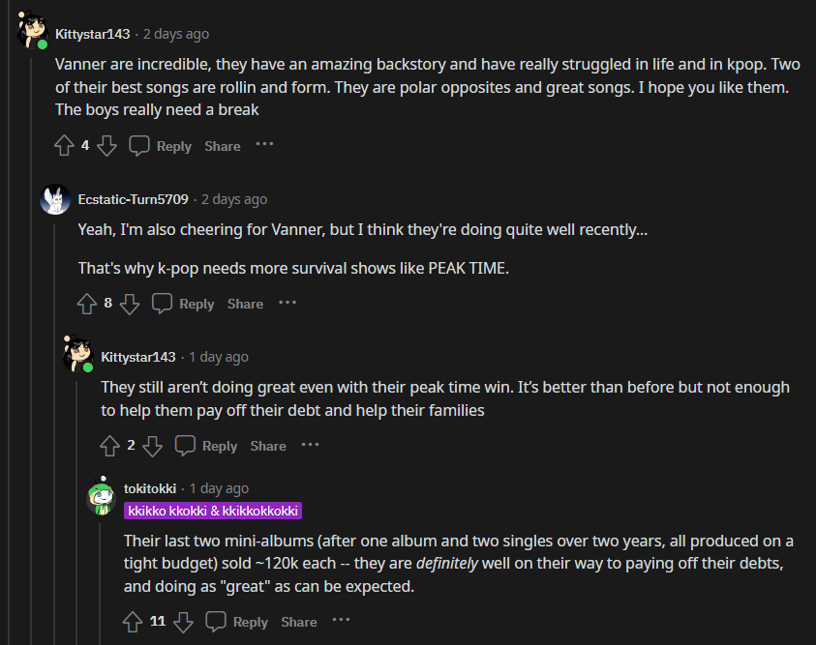The image size is (816, 645).
Task: Downvote Kittystar143's reply about peak time win
Action: point(152,446)
